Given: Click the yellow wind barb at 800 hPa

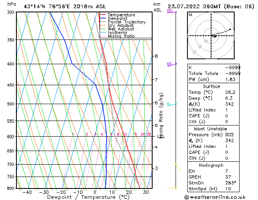Looking at the screenshot, I should (172, 188).
